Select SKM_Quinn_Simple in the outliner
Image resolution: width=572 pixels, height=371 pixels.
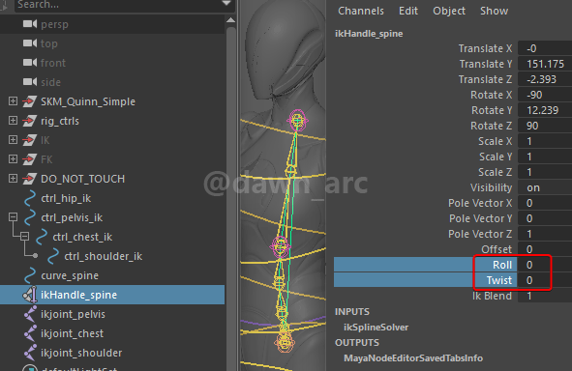88,101
